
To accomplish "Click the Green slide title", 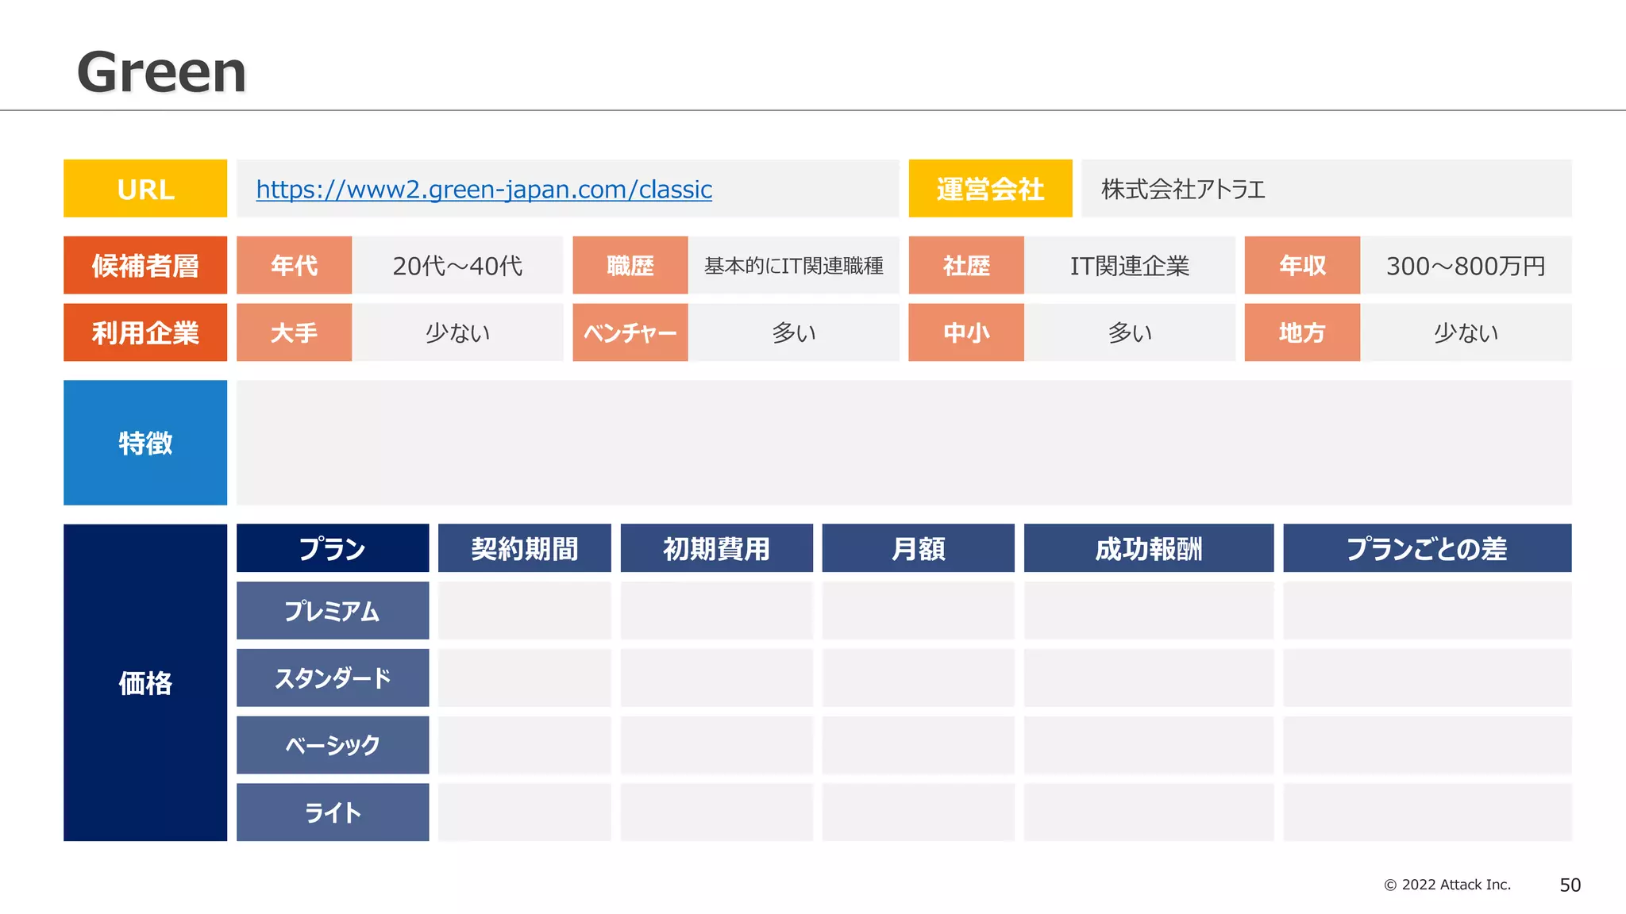I will (162, 72).
